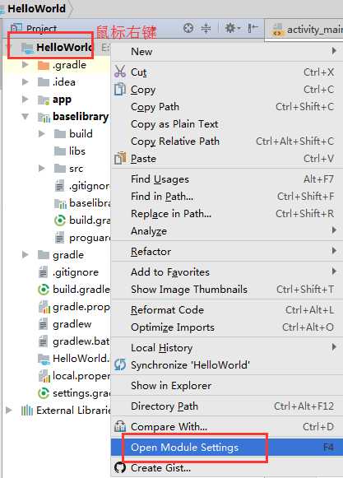Click the Cut scissors icon
The height and width of the screenshot is (478, 343).
120,72
